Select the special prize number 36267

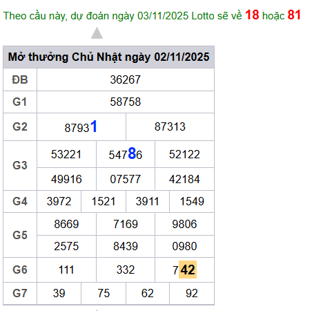[x=126, y=79]
